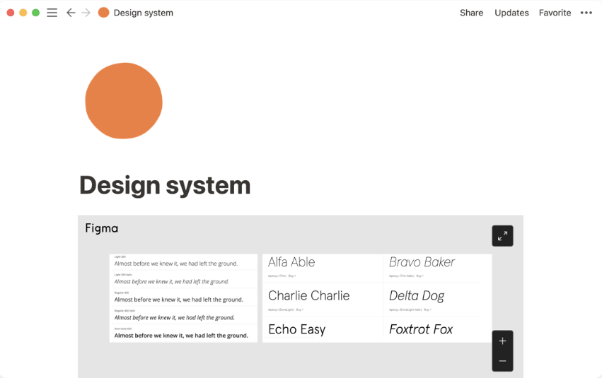Image resolution: width=602 pixels, height=378 pixels.
Task: Select the Alfa Able font sample
Action: pyautogui.click(x=291, y=262)
